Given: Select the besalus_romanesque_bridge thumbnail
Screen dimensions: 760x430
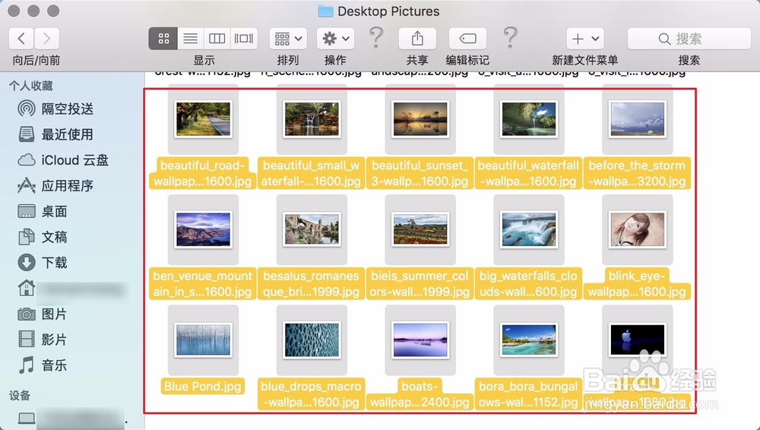Looking at the screenshot, I should pyautogui.click(x=312, y=229).
